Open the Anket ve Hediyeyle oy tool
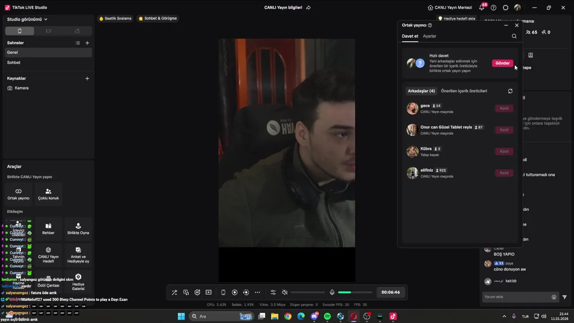 coord(78,255)
